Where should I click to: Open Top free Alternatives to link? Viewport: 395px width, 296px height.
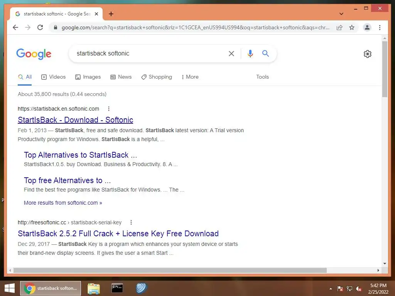click(x=67, y=180)
